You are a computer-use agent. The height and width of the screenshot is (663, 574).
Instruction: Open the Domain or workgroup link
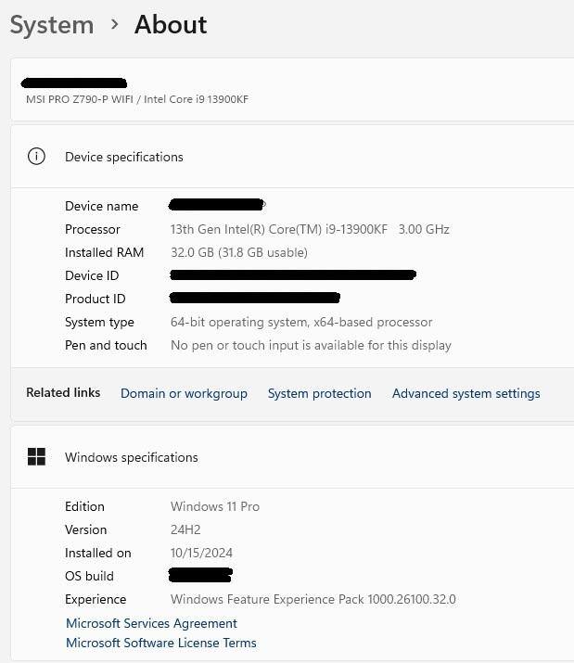(x=184, y=393)
